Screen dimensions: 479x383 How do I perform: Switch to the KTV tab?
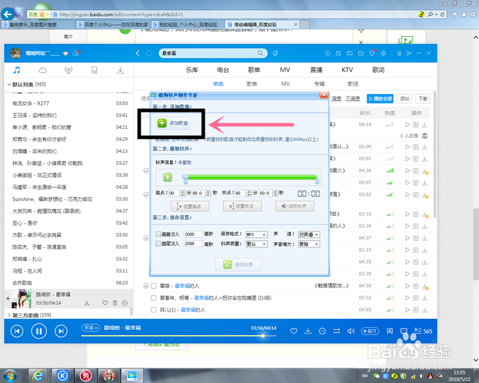tap(347, 70)
